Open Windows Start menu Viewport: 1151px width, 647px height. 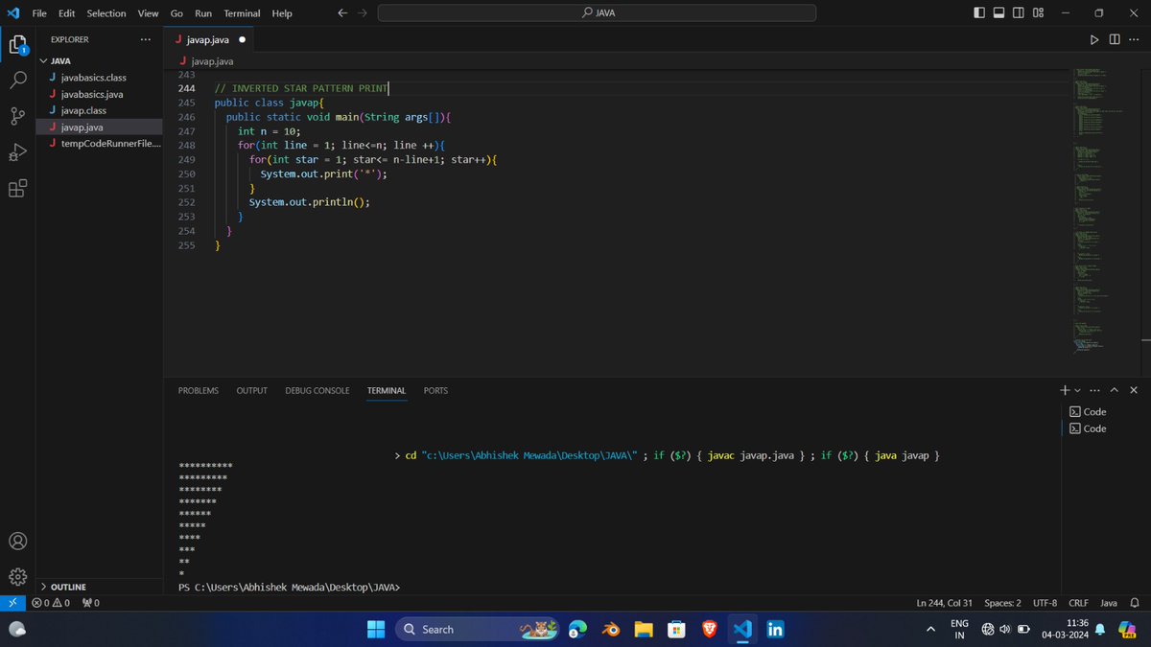coord(375,629)
